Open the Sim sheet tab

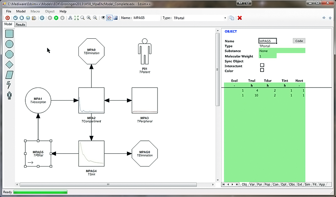(x=308, y=184)
